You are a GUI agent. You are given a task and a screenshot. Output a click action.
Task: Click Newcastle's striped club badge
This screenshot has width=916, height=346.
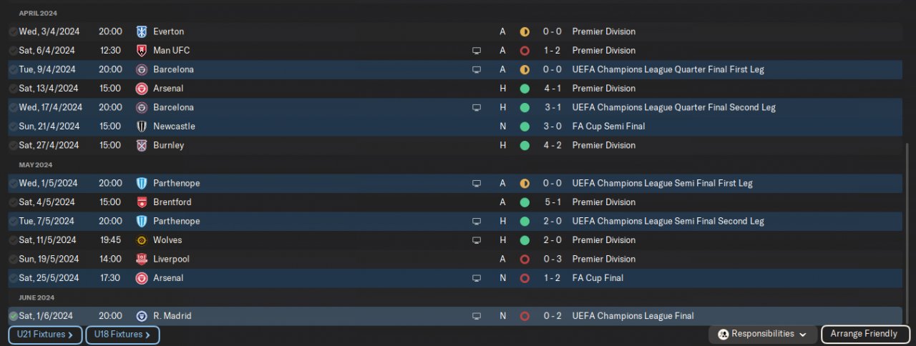(x=141, y=127)
